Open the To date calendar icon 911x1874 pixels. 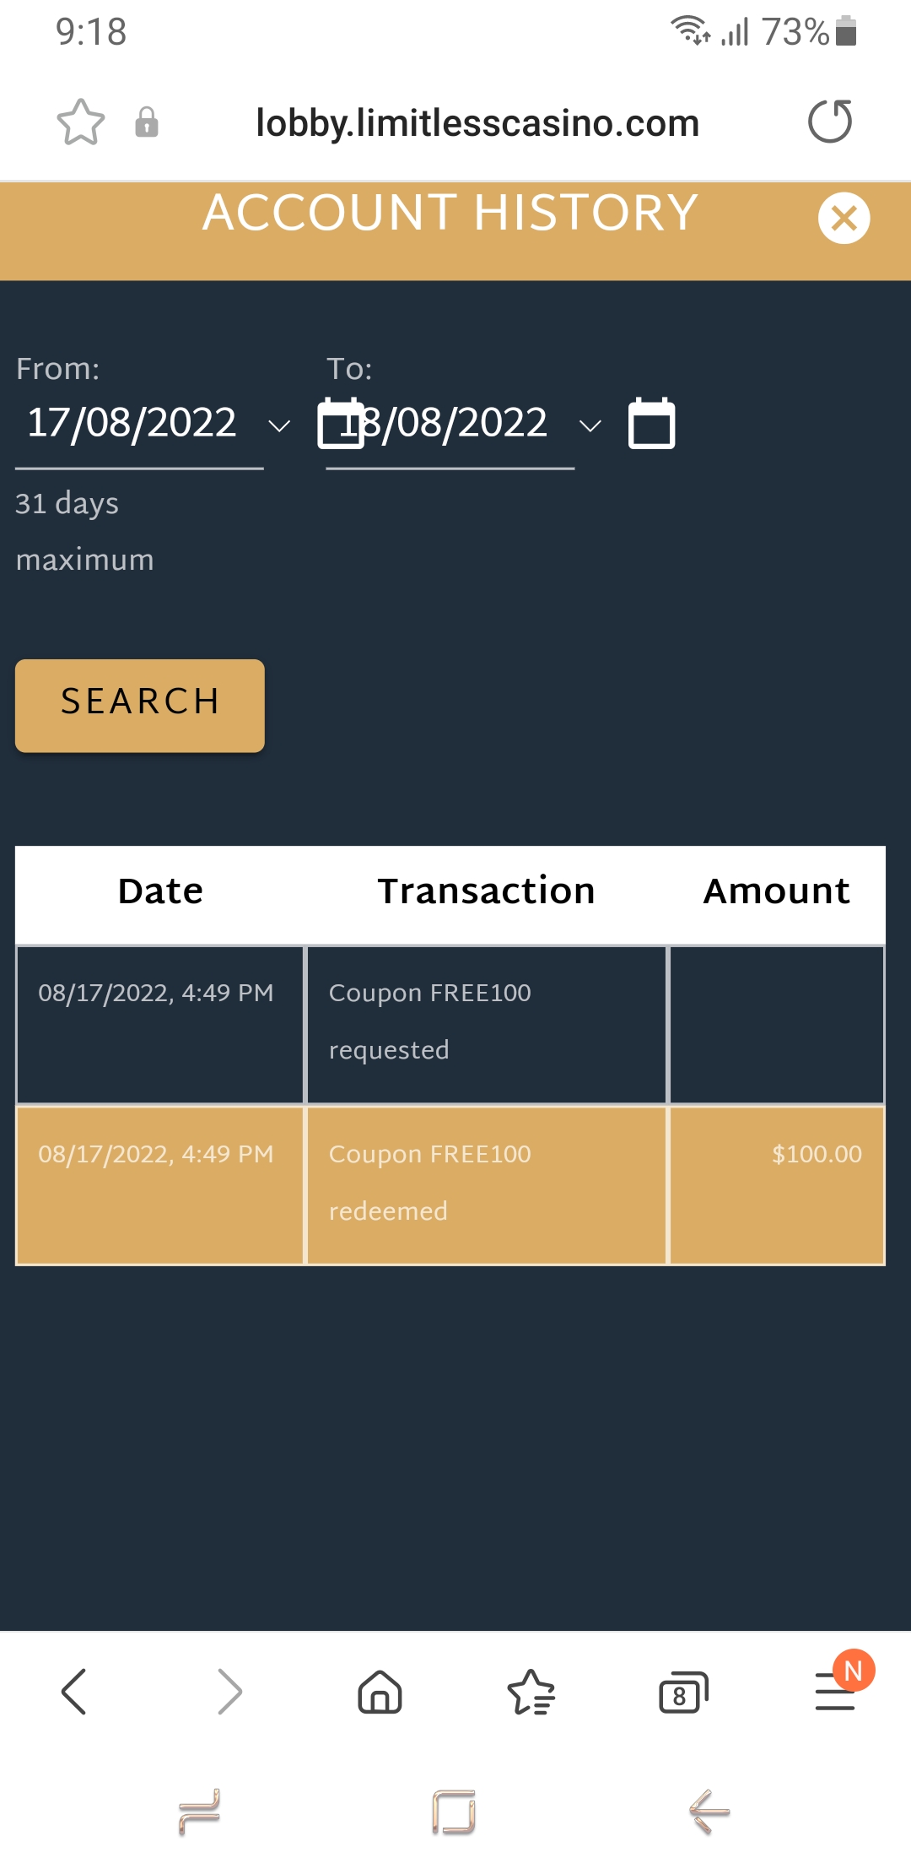(652, 423)
